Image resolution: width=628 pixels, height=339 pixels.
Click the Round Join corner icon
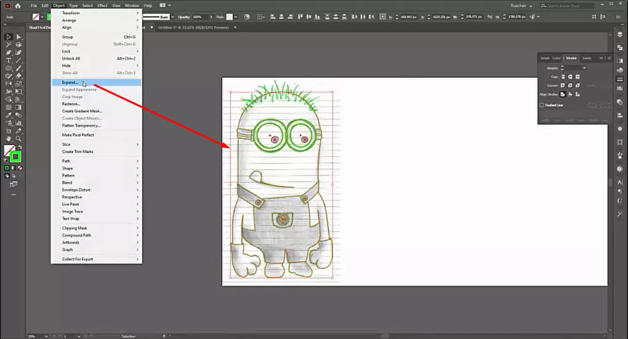[x=571, y=85]
